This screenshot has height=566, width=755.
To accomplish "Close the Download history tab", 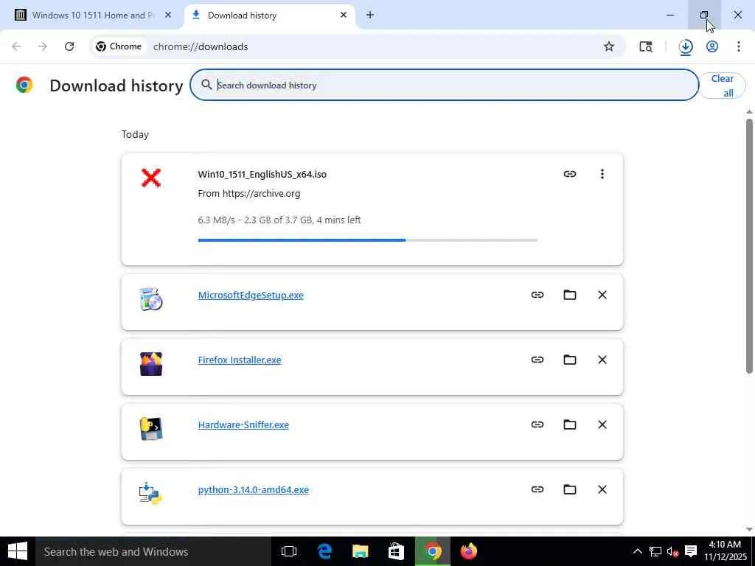I will point(344,15).
